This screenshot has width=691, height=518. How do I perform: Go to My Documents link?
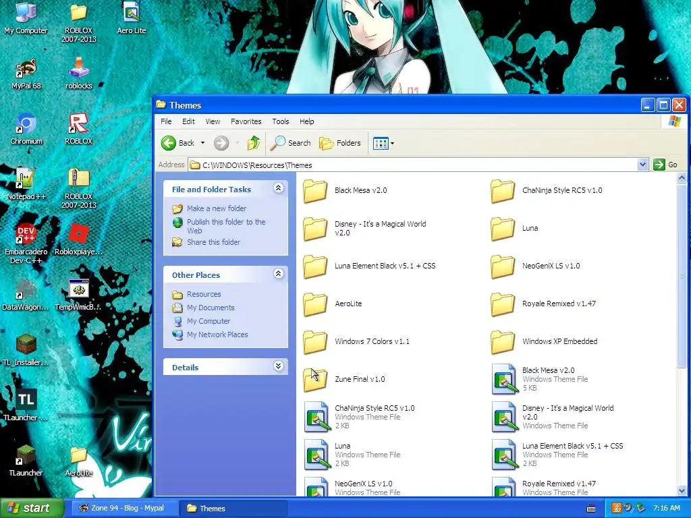pyautogui.click(x=203, y=308)
